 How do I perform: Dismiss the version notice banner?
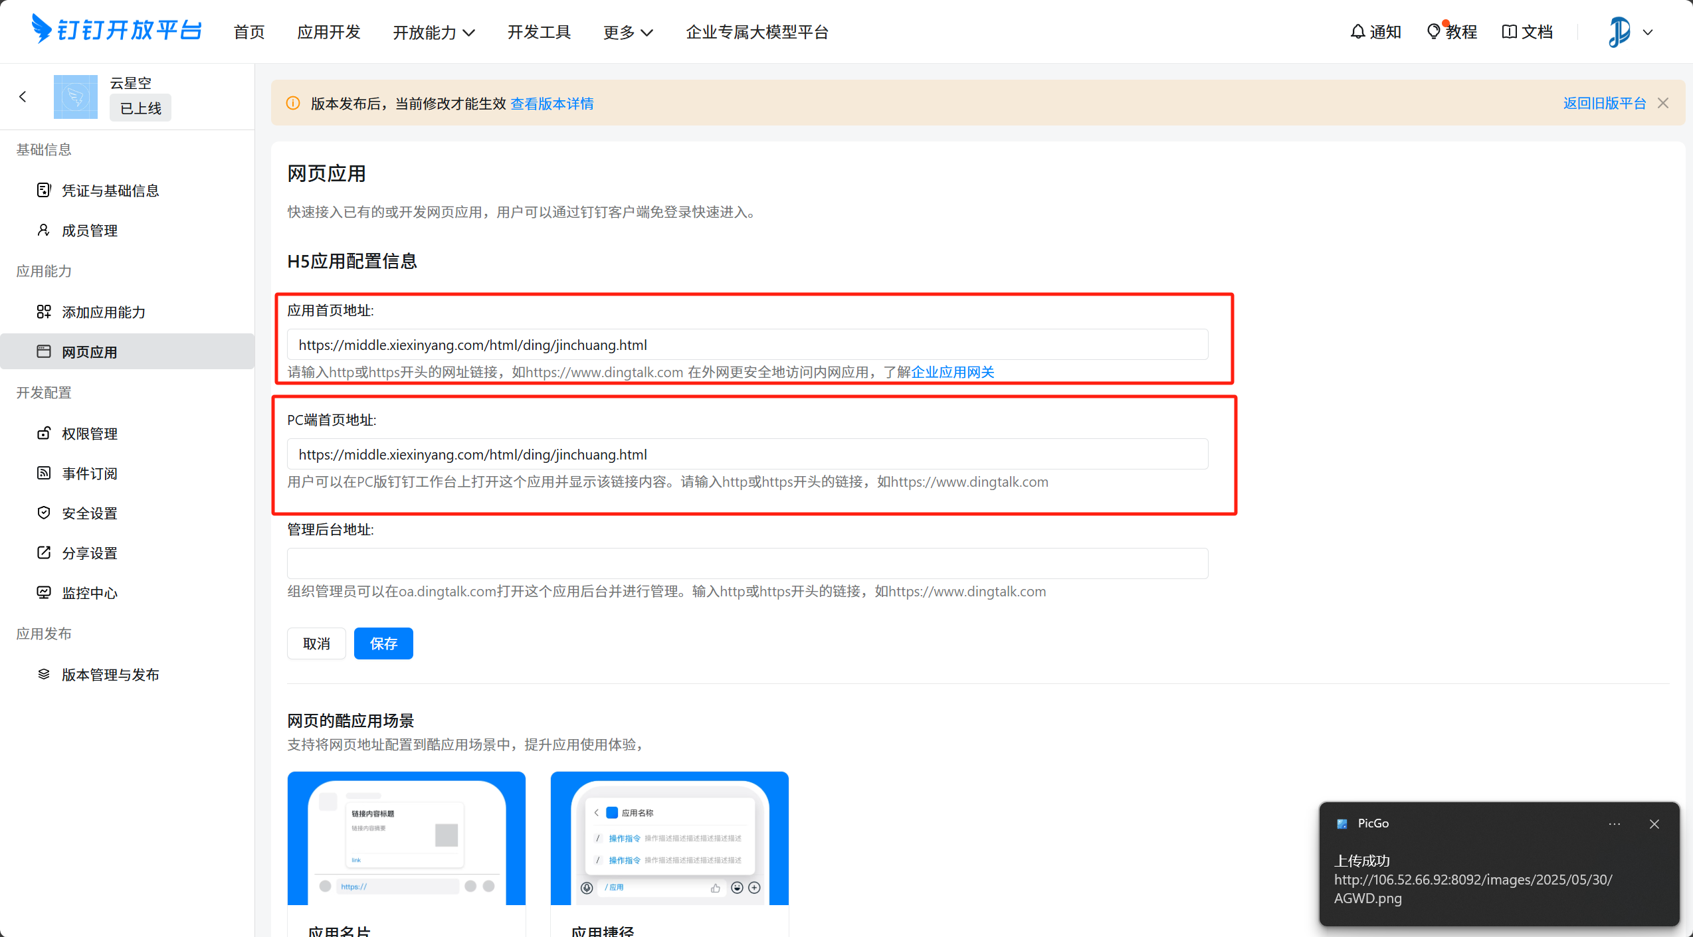pyautogui.click(x=1663, y=103)
